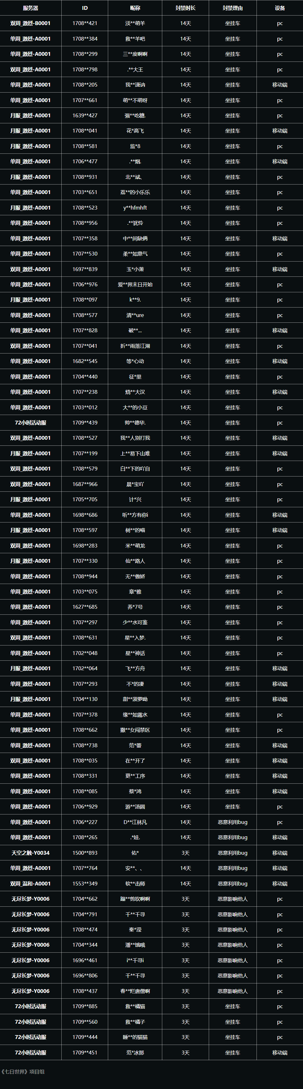This screenshot has height=1089, width=303.
Task: Click the 昵称 column header
Action: coord(135,8)
